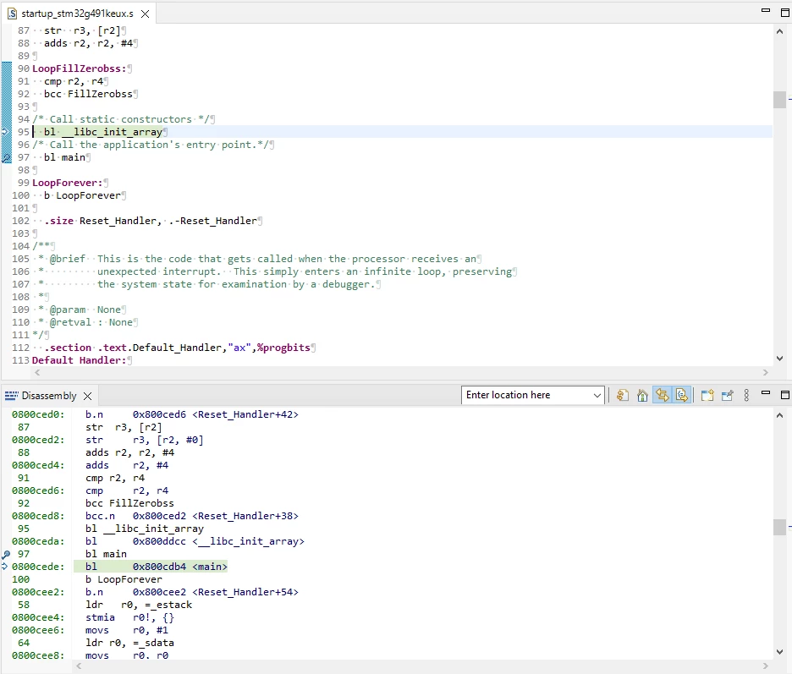Image resolution: width=792 pixels, height=674 pixels.
Task: Click '/* Call static constructors */' comment
Action: (121, 119)
